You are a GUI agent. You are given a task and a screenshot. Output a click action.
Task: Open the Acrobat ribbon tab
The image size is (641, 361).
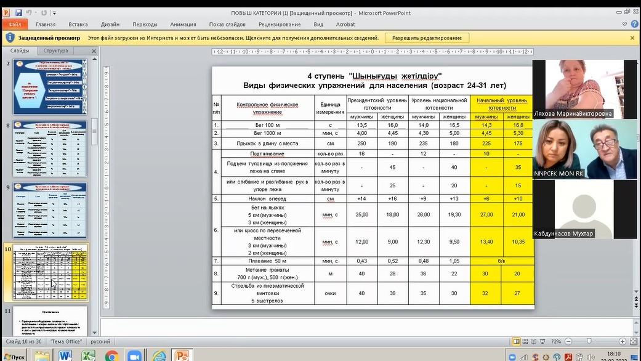[x=345, y=25]
